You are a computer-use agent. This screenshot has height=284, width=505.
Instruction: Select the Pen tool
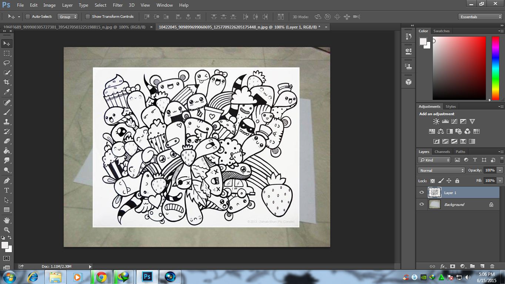pyautogui.click(x=7, y=181)
